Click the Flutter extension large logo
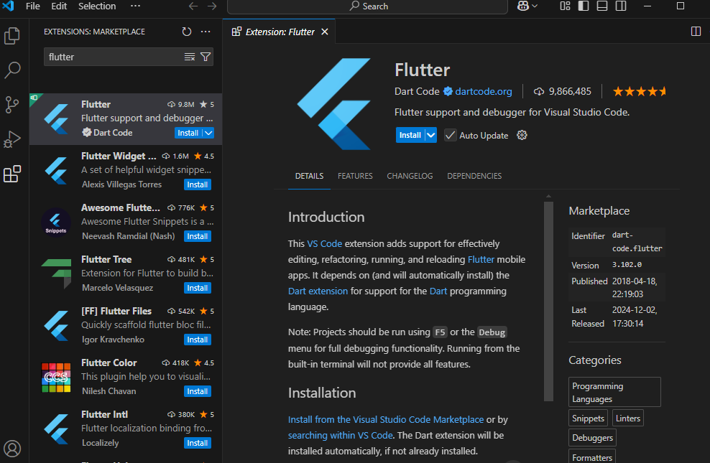Screen dimensions: 710x463 click(334, 104)
